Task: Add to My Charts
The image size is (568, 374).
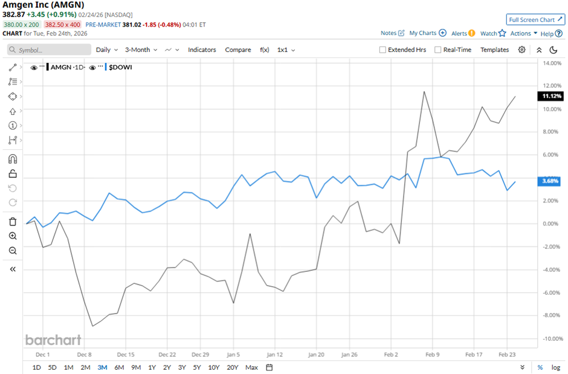Action: (x=428, y=33)
